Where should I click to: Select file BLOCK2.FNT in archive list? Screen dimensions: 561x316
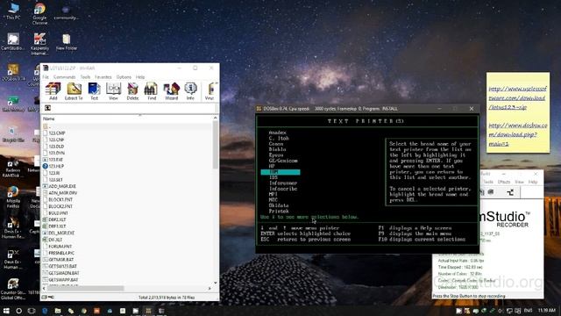[x=60, y=206]
